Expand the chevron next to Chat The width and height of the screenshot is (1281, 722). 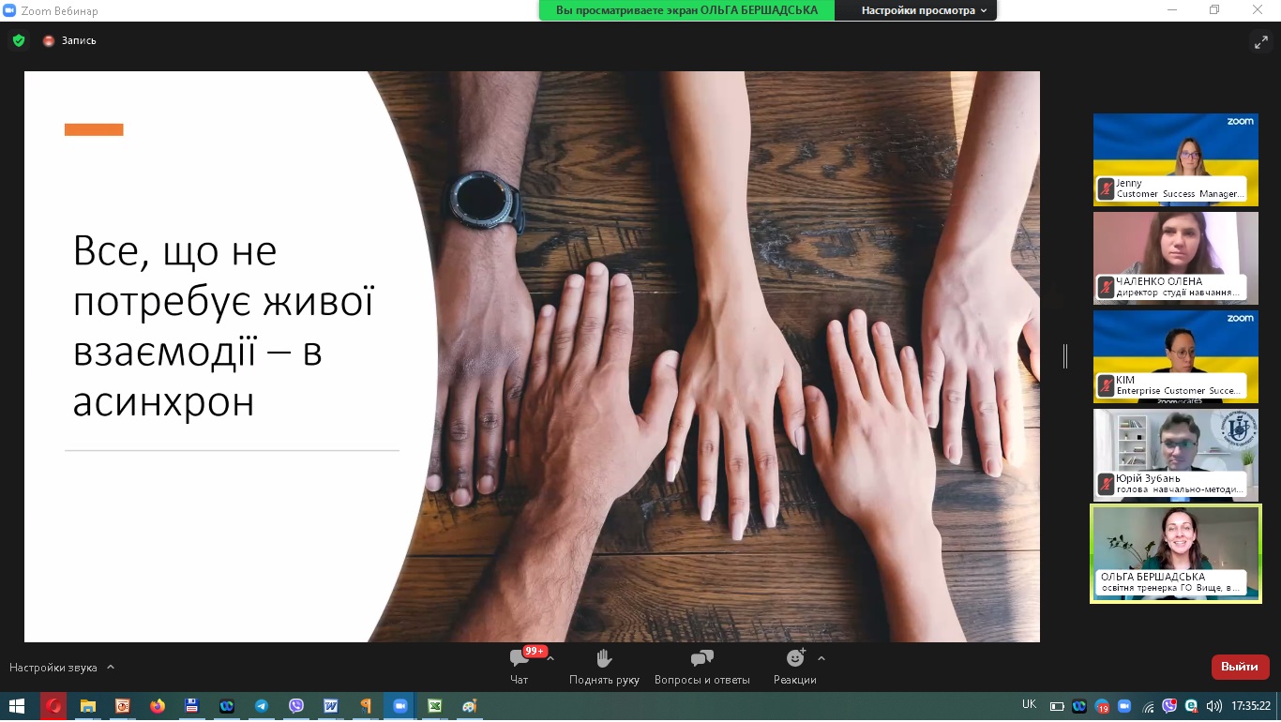tap(550, 658)
